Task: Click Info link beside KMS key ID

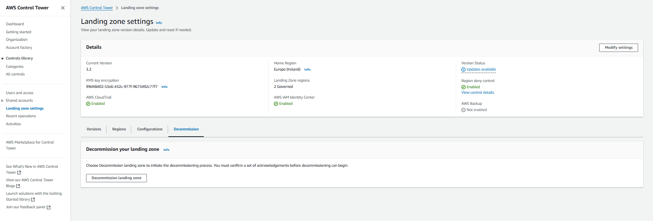Action: coord(165,87)
